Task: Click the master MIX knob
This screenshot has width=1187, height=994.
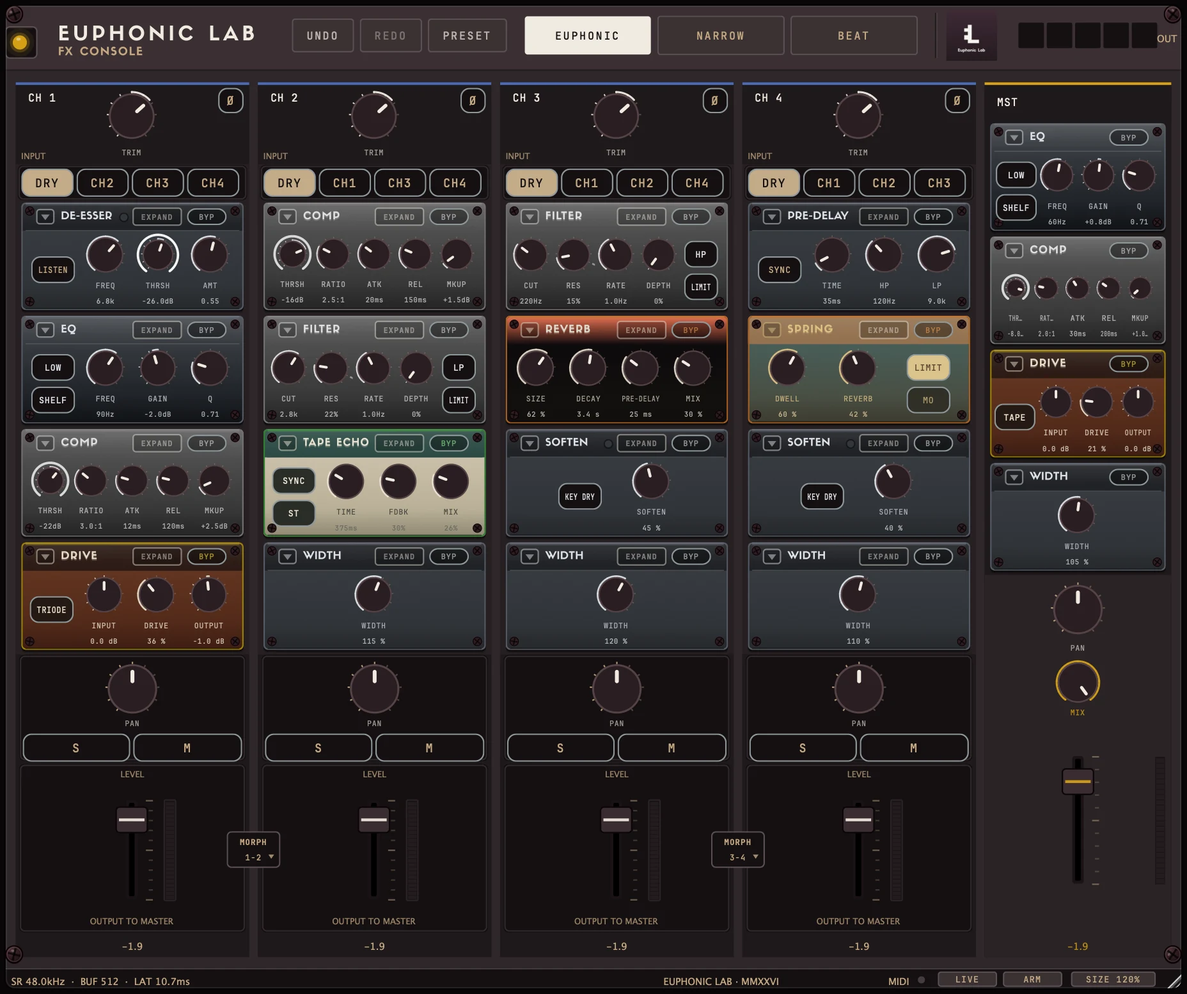Action: (x=1078, y=683)
